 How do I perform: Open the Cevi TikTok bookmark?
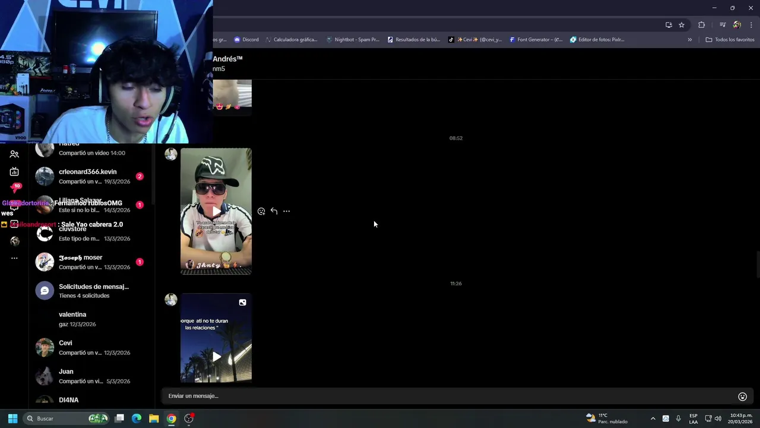(475, 40)
